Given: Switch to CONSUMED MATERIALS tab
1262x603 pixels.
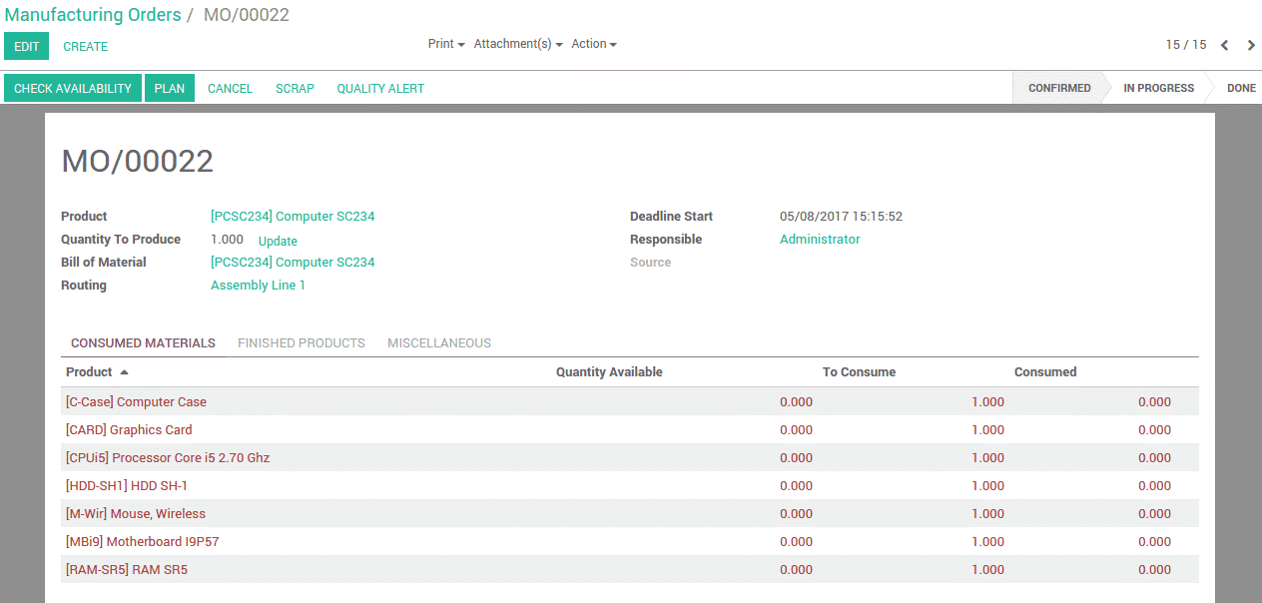Looking at the screenshot, I should 143,342.
